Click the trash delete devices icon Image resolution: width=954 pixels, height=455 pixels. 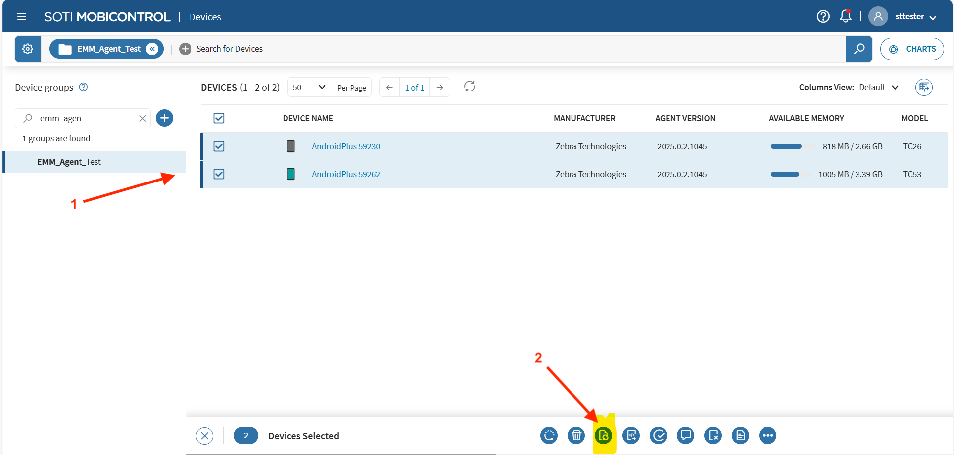[x=576, y=436]
